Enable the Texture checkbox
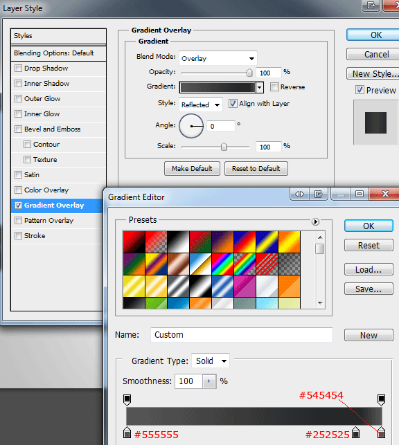399x445 pixels. [x=27, y=159]
